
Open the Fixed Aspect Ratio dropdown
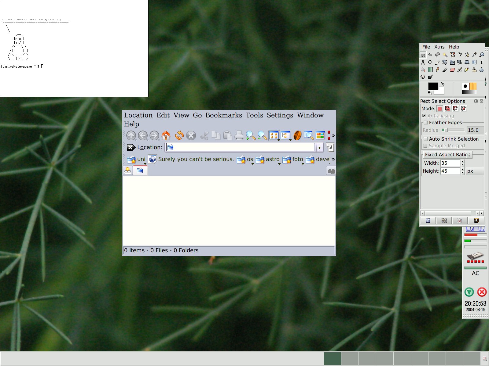coord(447,155)
